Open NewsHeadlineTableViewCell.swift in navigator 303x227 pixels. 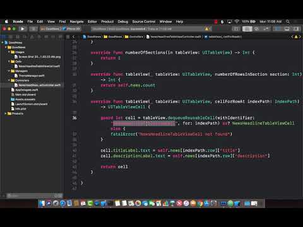[x=37, y=66]
